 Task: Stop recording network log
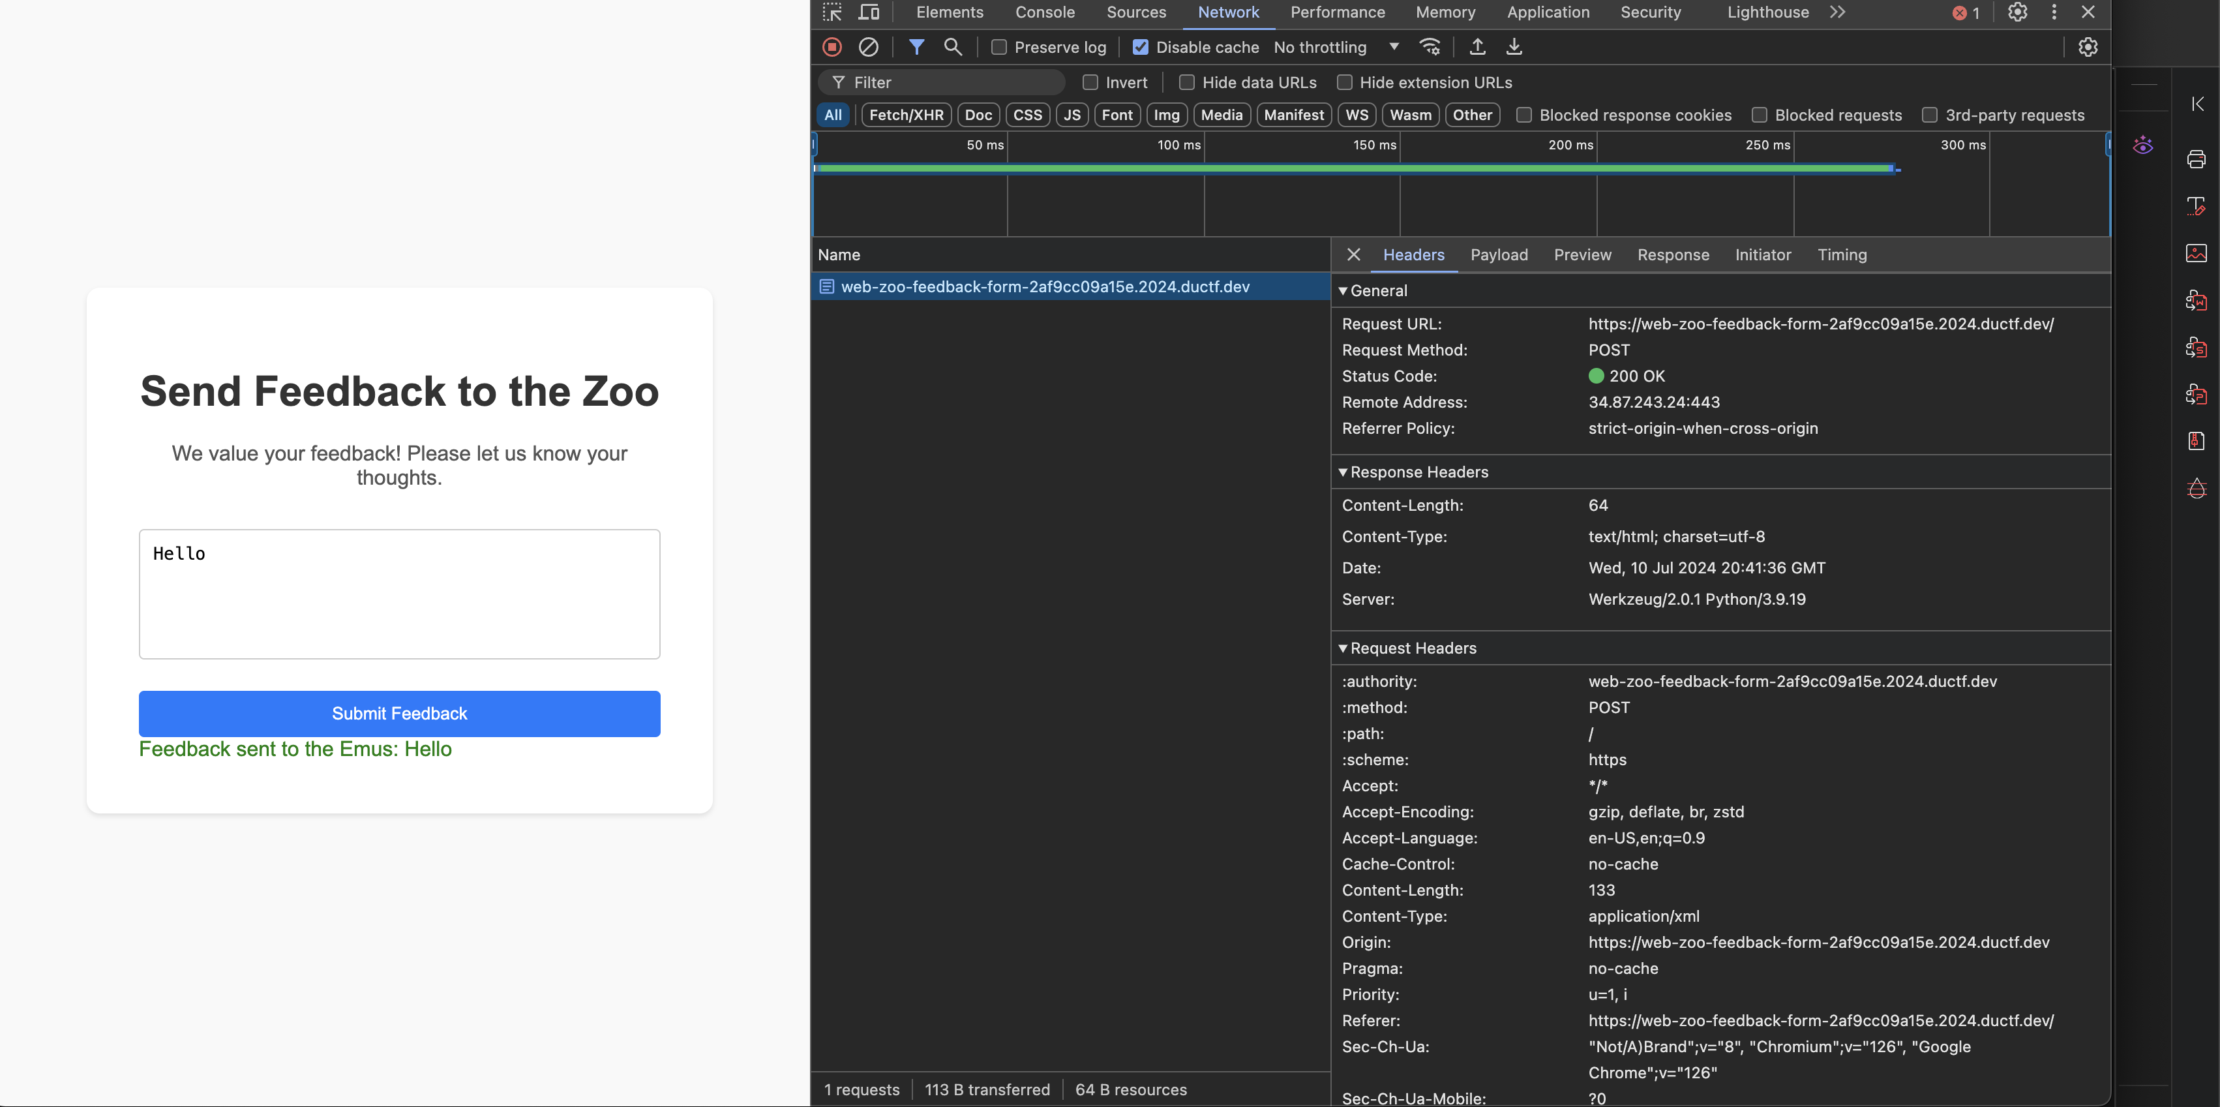(832, 48)
